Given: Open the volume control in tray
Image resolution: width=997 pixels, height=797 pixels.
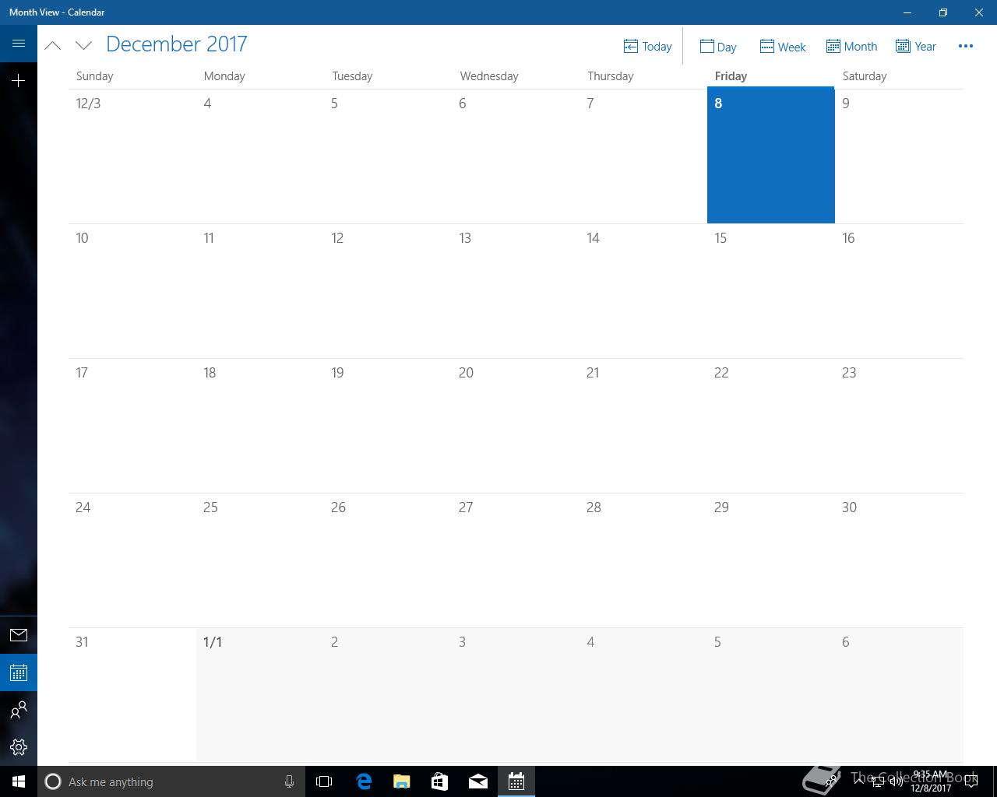Looking at the screenshot, I should [897, 781].
